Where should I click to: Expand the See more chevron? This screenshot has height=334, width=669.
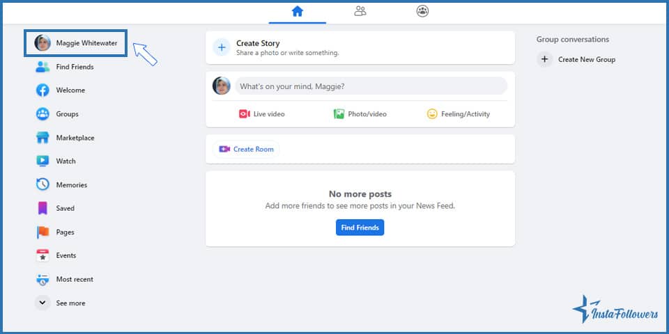[x=43, y=303]
